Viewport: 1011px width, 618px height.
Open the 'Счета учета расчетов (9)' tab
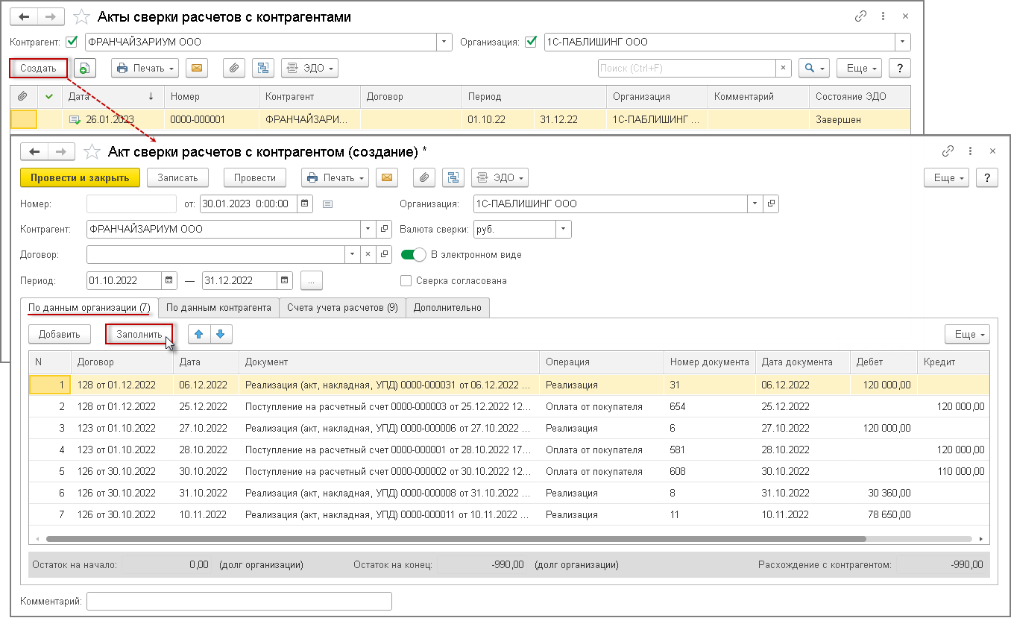click(342, 307)
